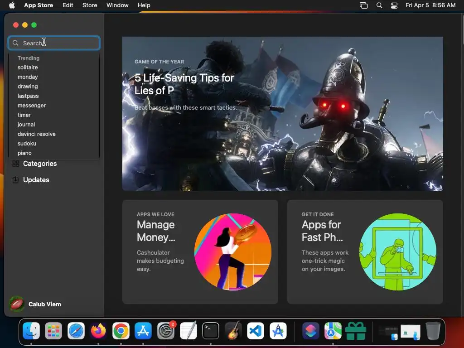The image size is (464, 348).
Task: Click the magnifying glass in the search box
Action: pos(15,43)
